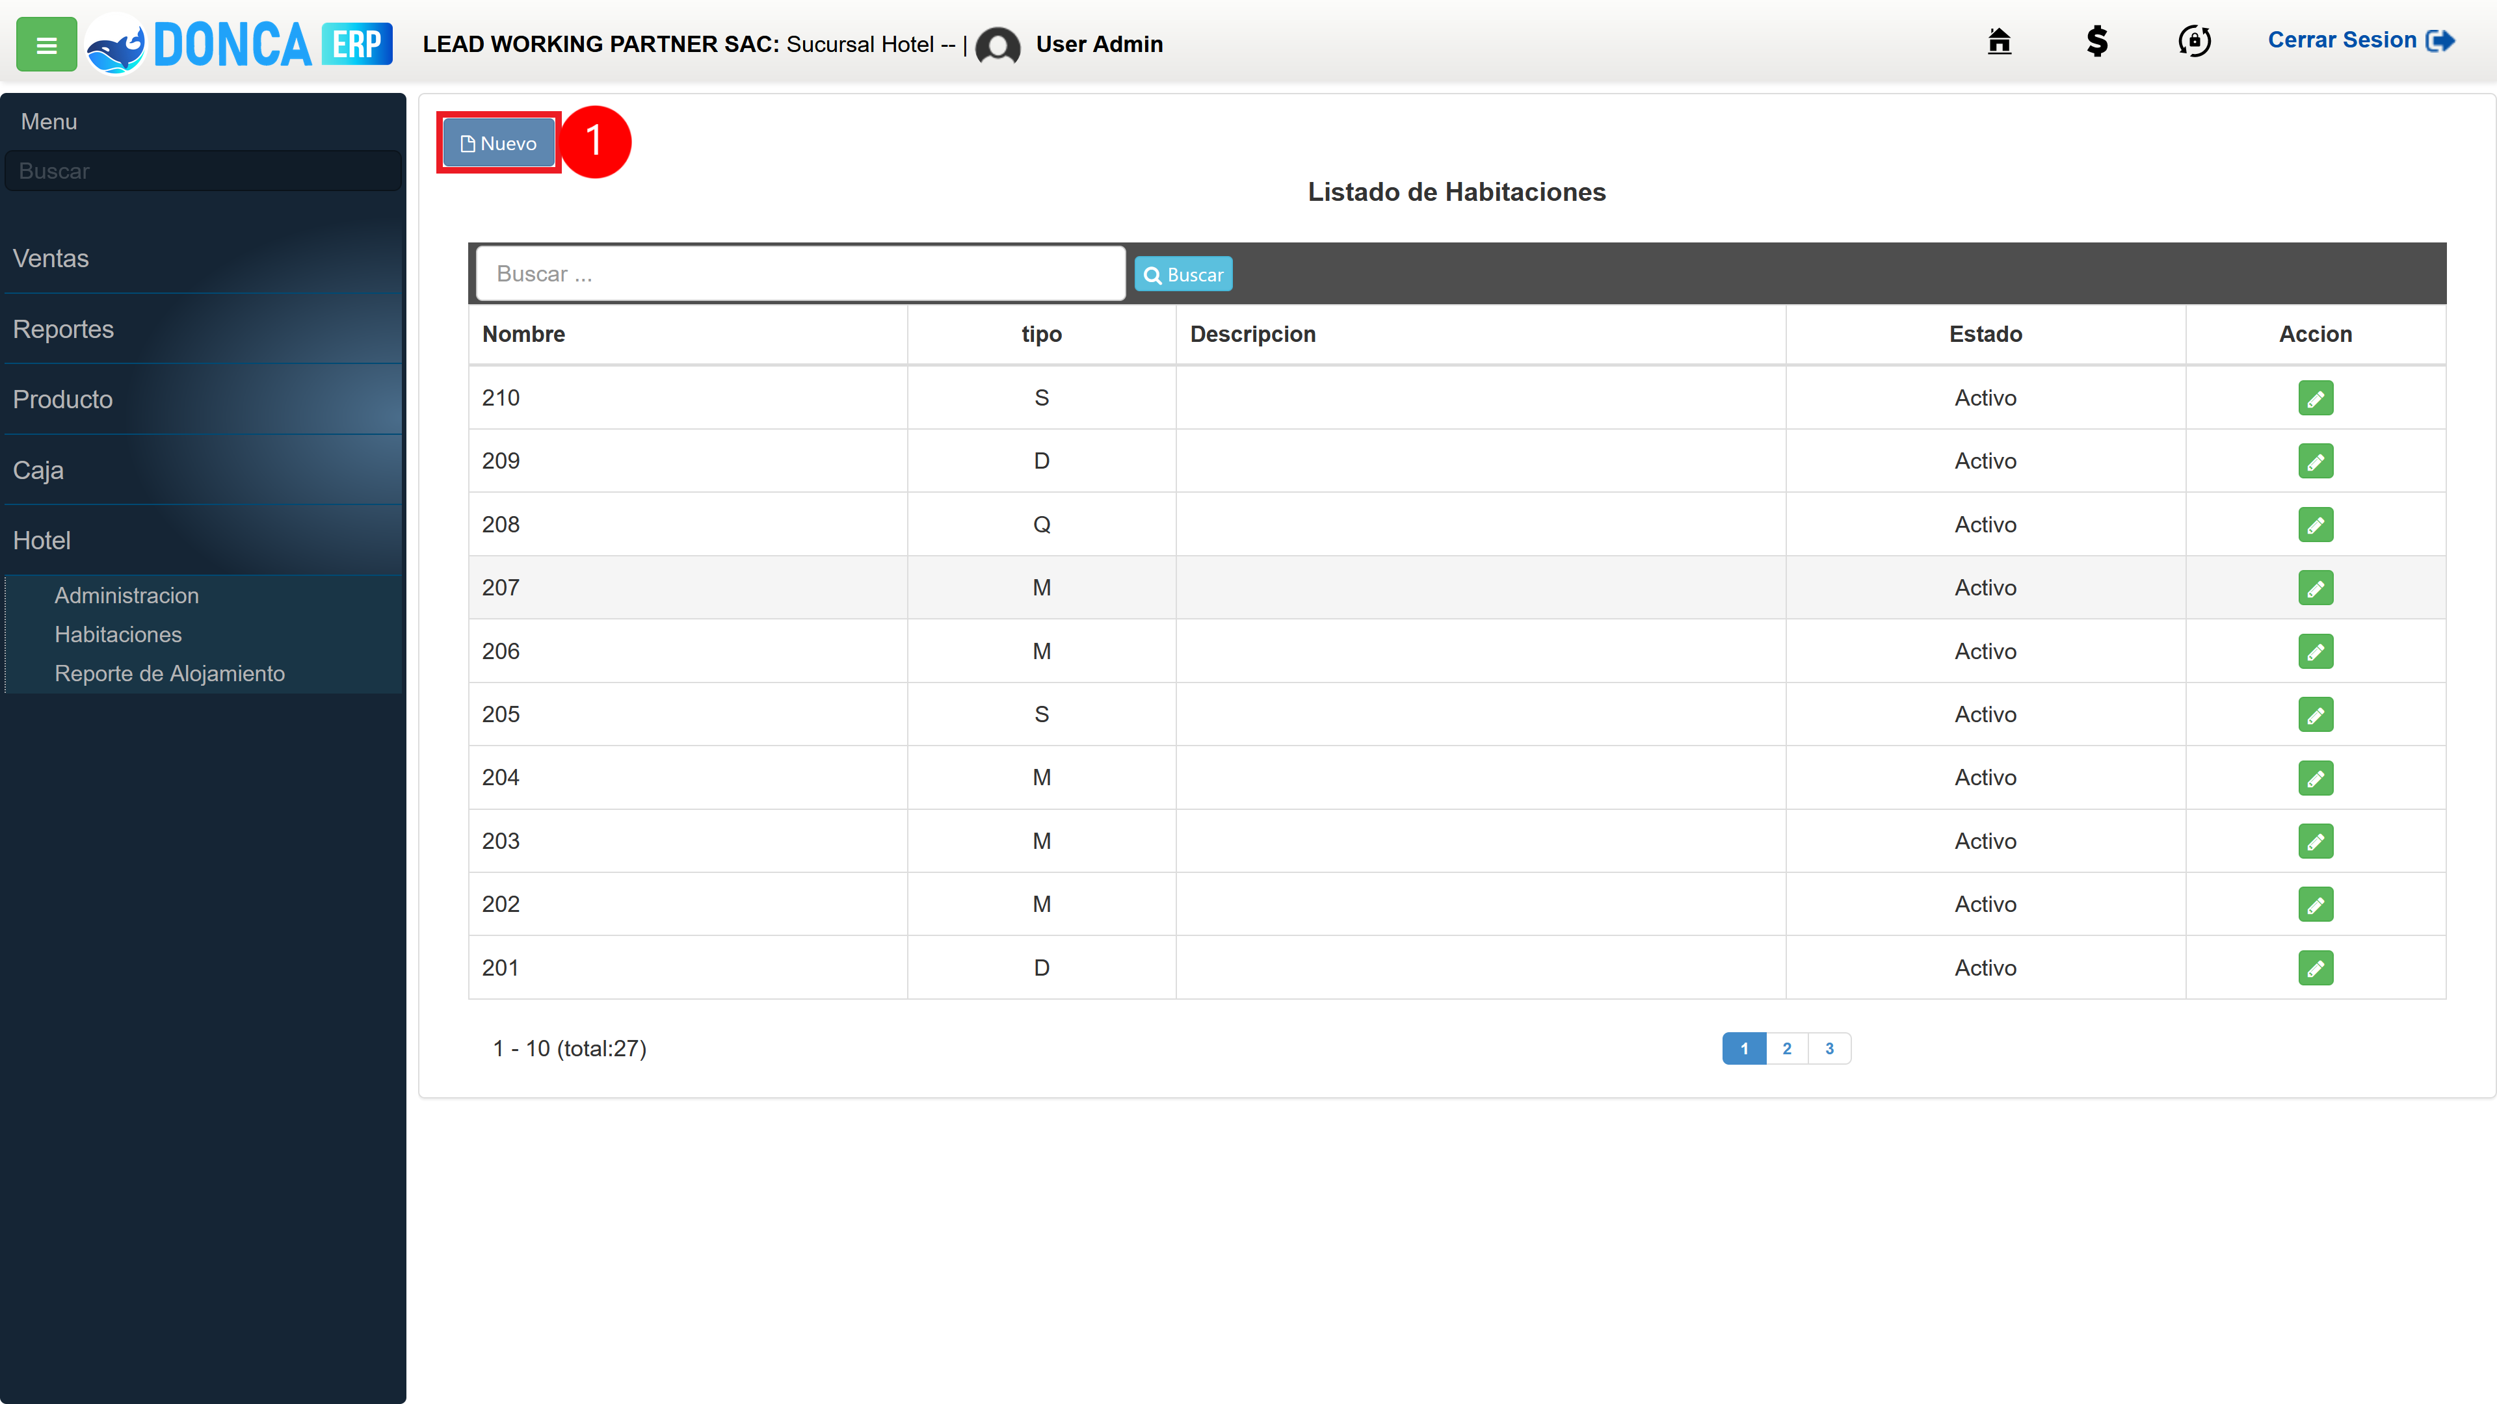Click the lock refresh icon
The width and height of the screenshot is (2497, 1404).
(2195, 41)
